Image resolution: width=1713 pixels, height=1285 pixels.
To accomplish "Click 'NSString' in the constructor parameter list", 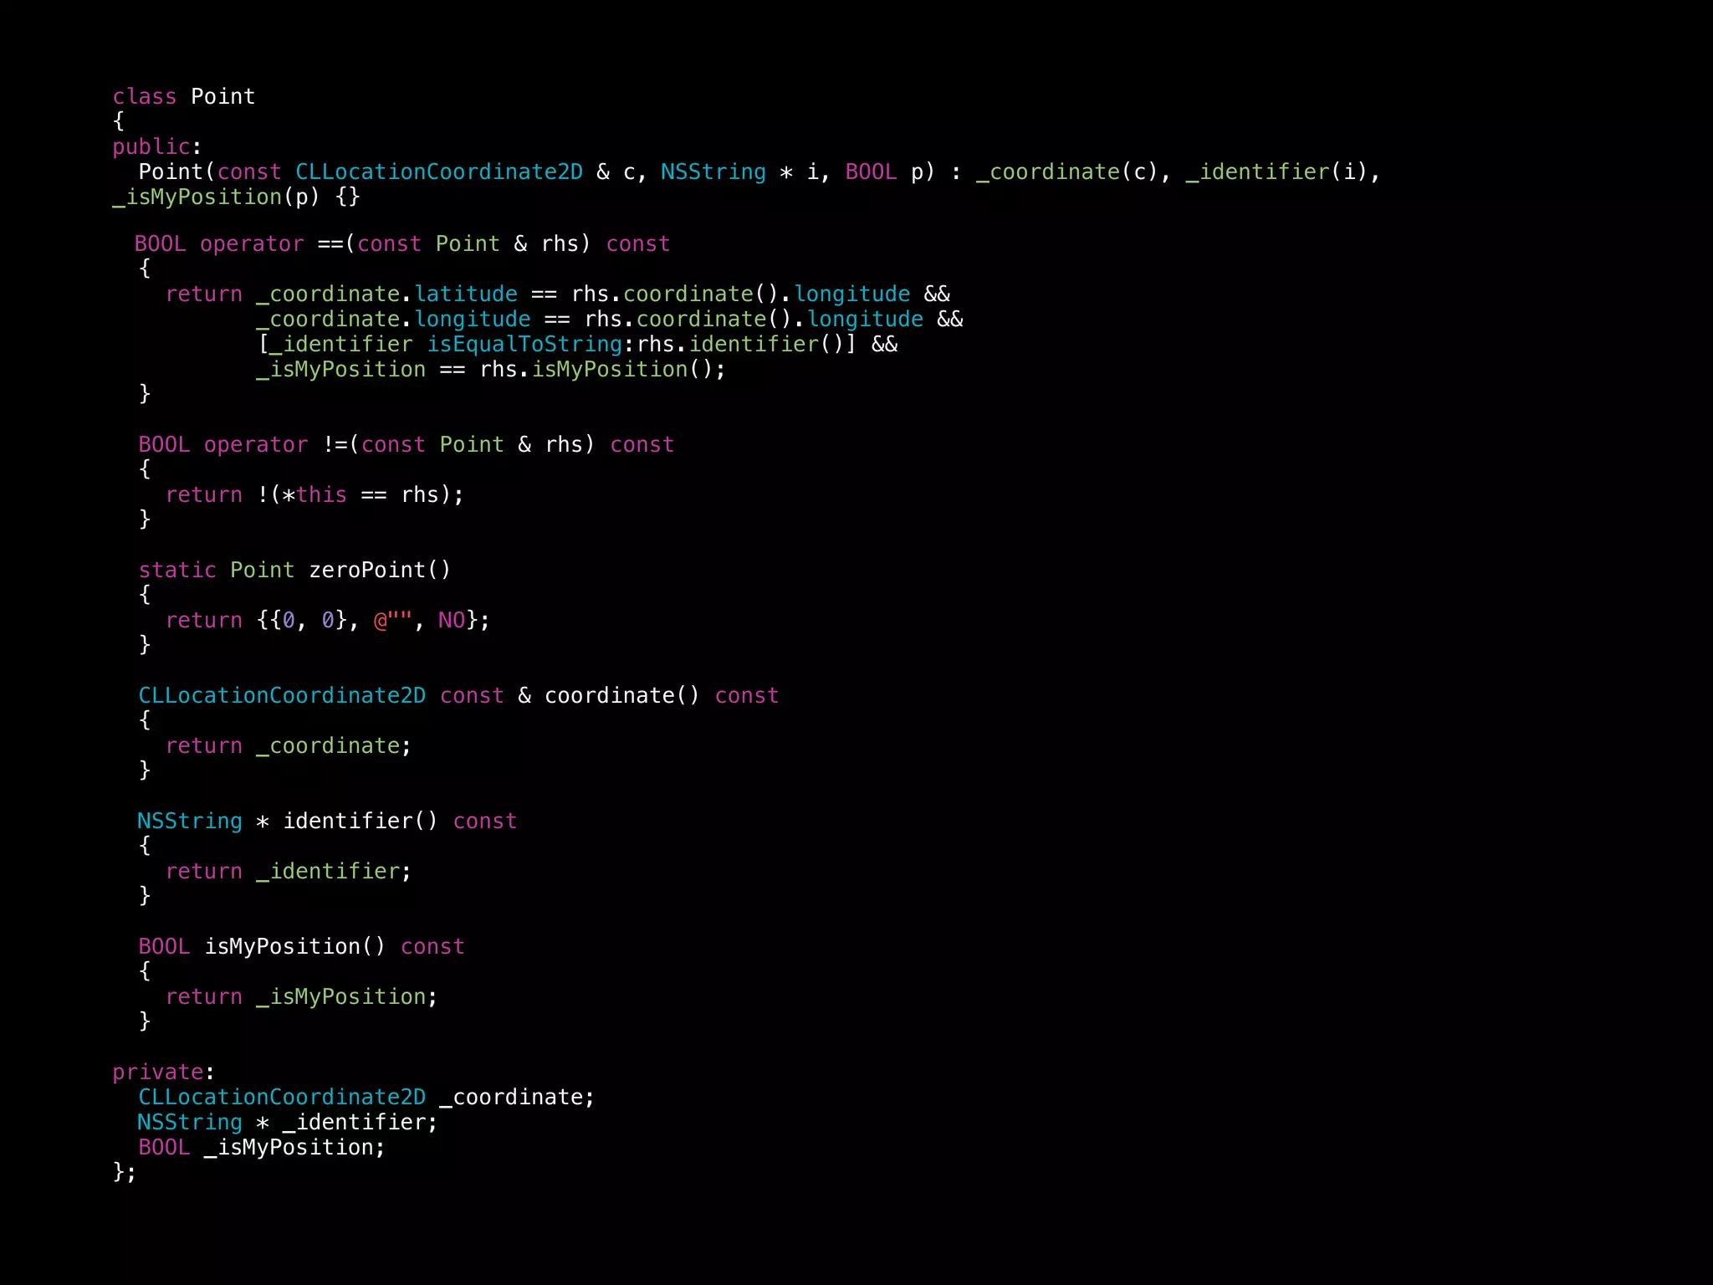I will pos(713,172).
